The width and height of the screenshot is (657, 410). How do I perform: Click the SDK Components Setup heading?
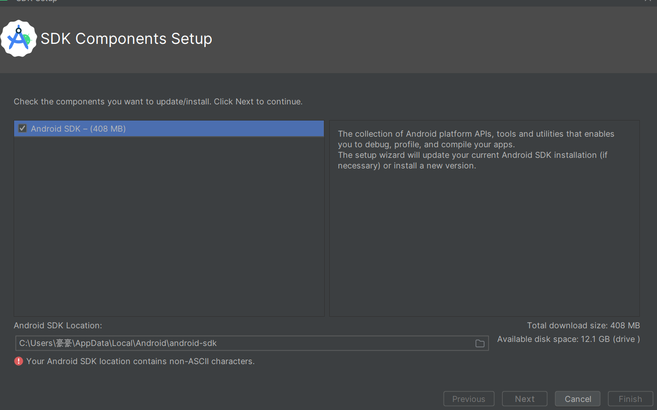pos(126,39)
